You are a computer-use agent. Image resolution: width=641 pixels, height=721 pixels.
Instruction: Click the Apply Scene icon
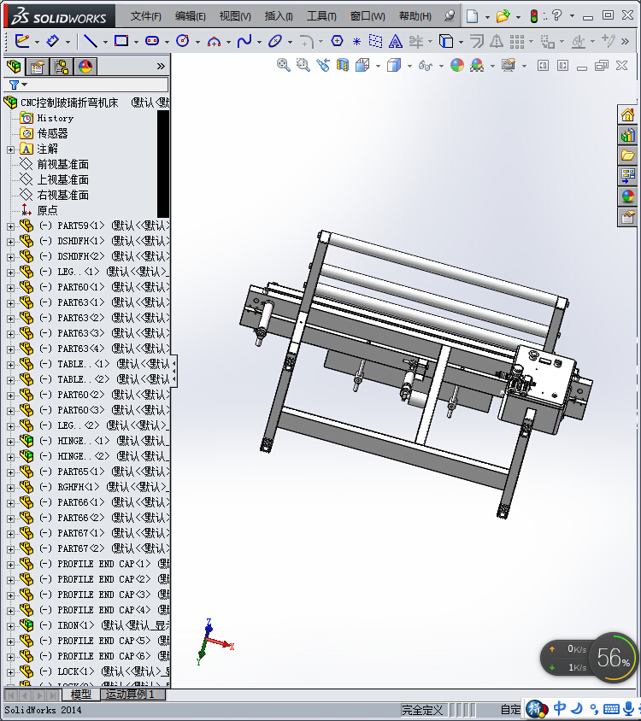click(x=477, y=65)
